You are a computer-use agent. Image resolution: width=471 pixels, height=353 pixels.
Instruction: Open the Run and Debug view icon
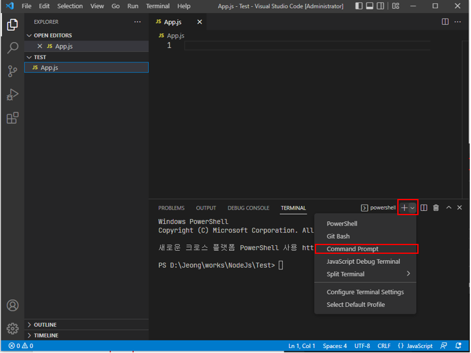click(12, 94)
